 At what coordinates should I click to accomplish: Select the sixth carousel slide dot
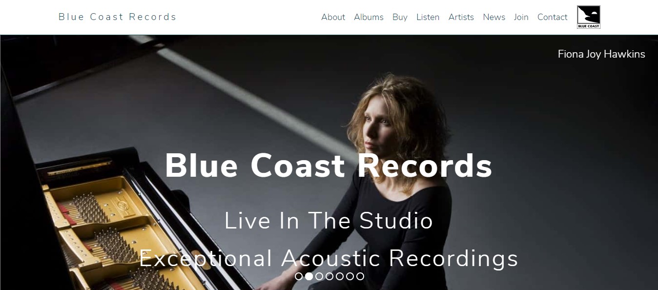point(350,276)
